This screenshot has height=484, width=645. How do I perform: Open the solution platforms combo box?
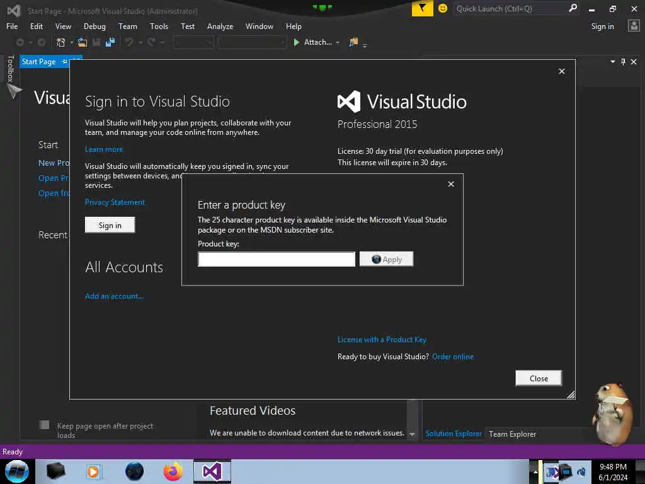(252, 42)
